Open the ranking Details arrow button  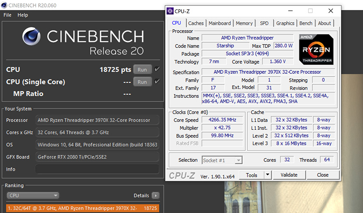coord(156,195)
